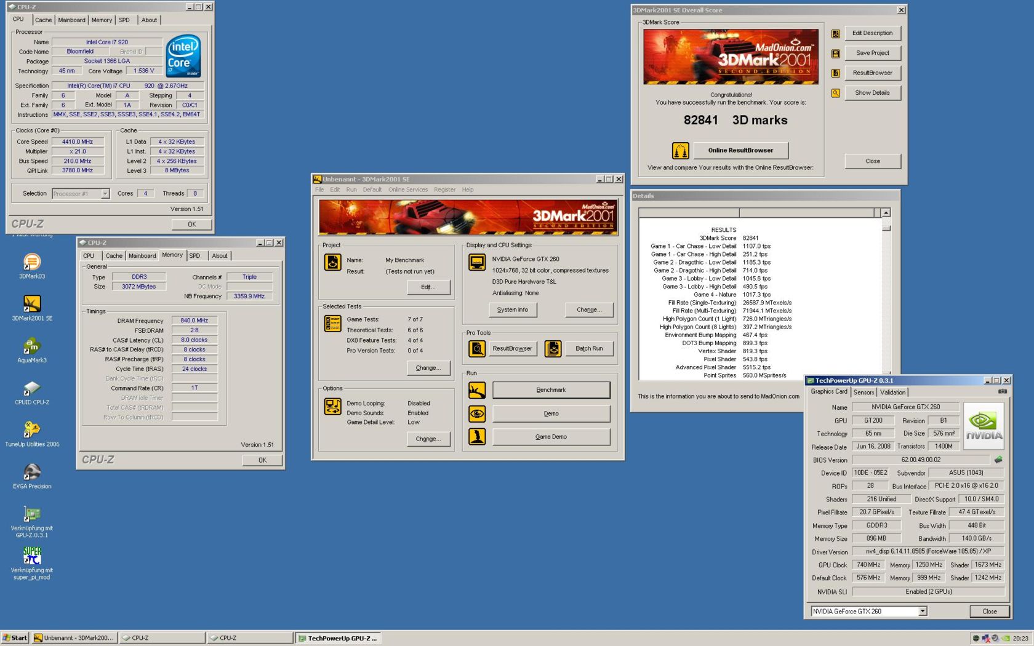Click the NVIDIA SLI Enabled (2 GPUs) field
This screenshot has width=1034, height=646.
coord(928,592)
